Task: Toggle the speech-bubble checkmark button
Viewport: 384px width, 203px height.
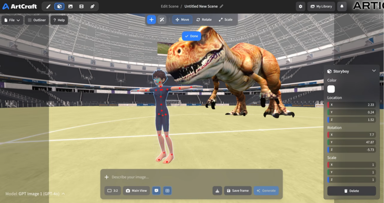Action: coord(156,191)
